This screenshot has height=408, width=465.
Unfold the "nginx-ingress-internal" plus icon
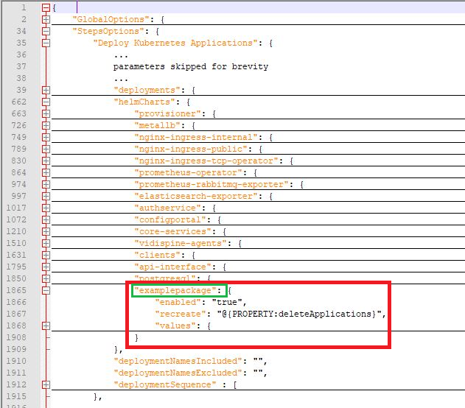(46, 137)
